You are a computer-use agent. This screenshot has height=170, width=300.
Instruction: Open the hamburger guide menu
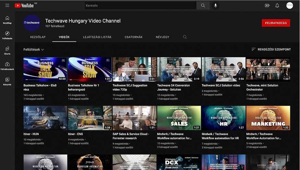pos(7,6)
